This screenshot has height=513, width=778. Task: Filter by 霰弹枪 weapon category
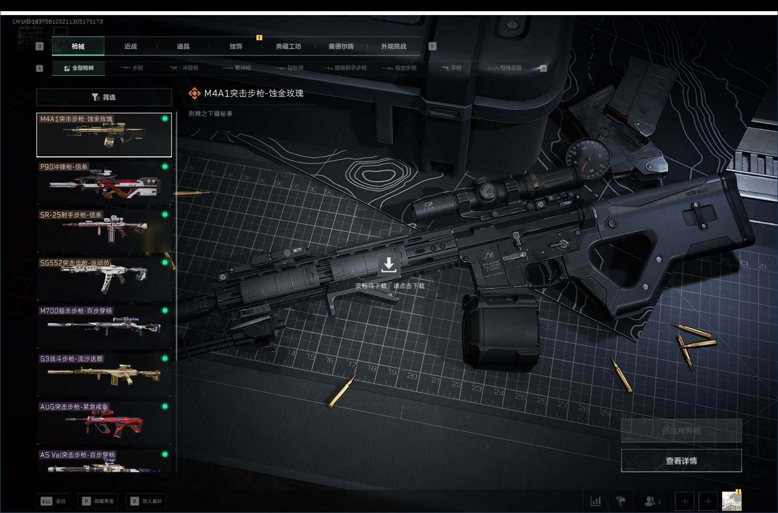(237, 68)
